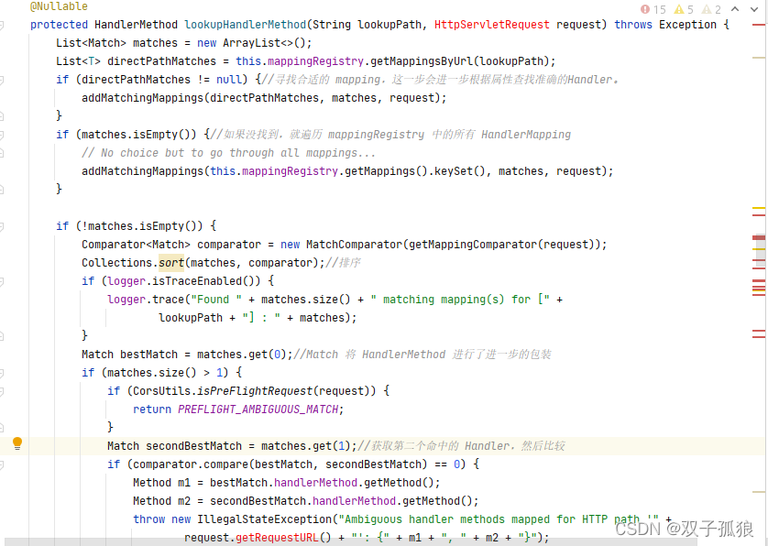The width and height of the screenshot is (768, 546).
Task: Collapse the 'if (matches.size() > 1)' fold marker
Action: (x=2, y=373)
